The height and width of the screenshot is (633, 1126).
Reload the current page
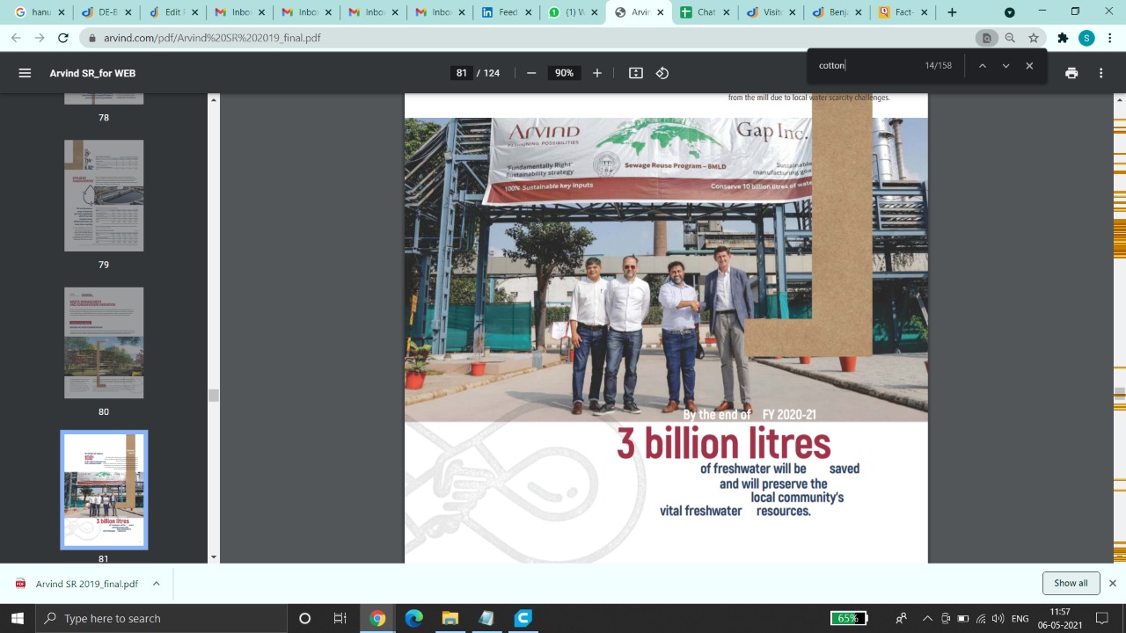click(x=62, y=38)
